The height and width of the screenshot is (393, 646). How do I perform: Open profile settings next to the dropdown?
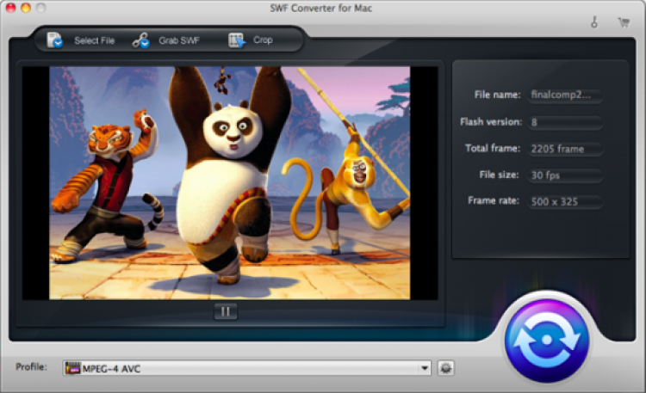(x=445, y=368)
